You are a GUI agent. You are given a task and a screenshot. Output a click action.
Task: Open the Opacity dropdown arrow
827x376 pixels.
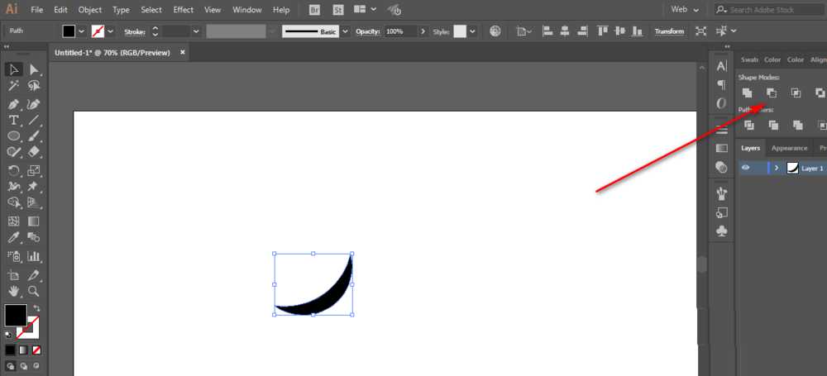coord(423,31)
